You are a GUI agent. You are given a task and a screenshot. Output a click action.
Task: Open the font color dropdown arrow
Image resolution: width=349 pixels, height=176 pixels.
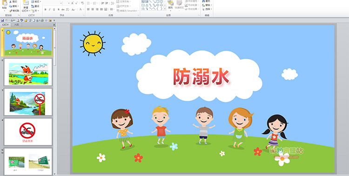click(83, 9)
